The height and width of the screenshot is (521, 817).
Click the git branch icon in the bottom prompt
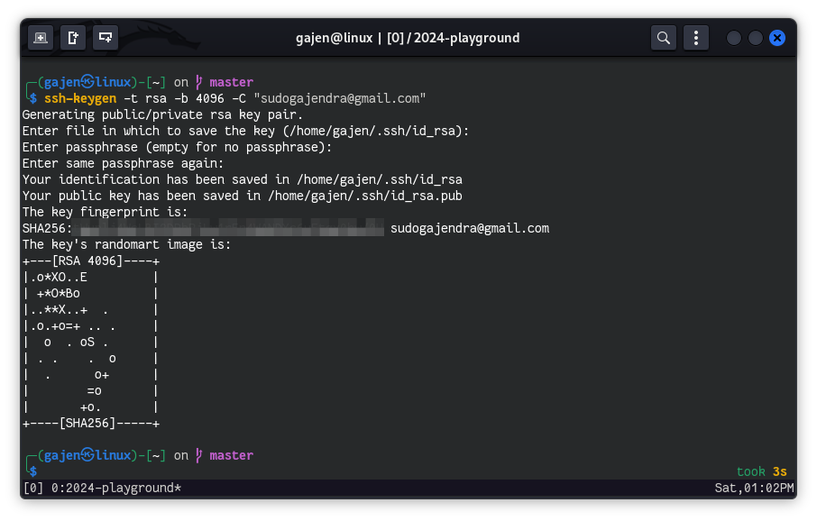coord(199,455)
